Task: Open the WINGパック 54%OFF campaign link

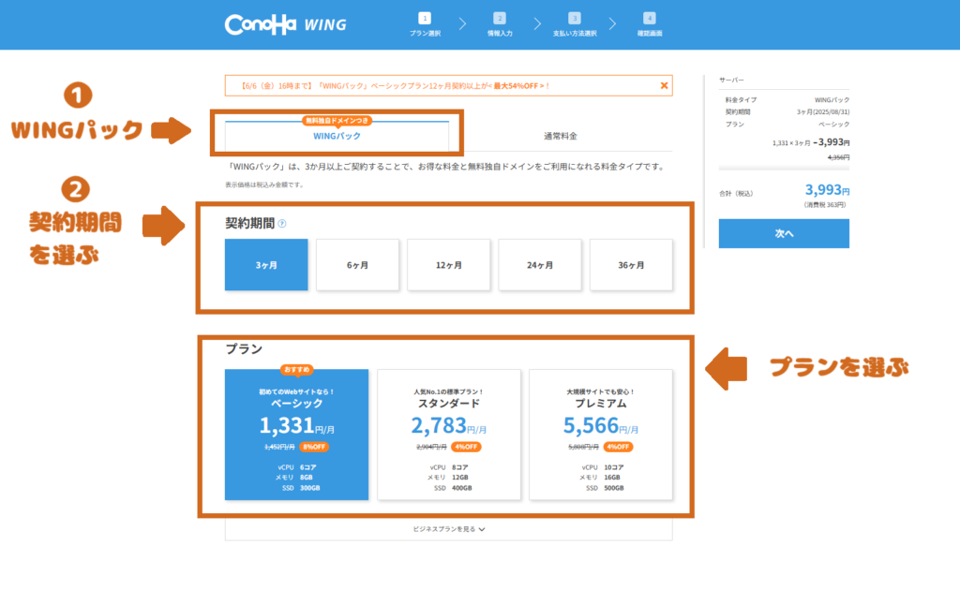Action: (x=395, y=86)
